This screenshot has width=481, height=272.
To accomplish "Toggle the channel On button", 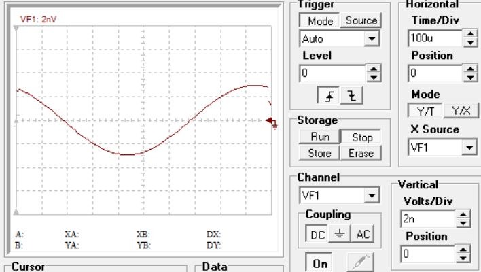I will click(319, 263).
